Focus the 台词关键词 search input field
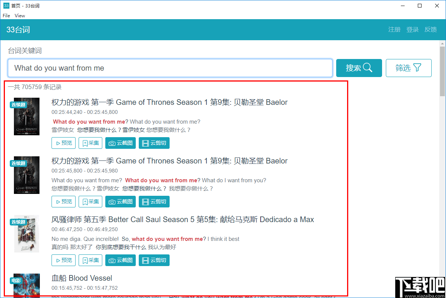Screen dimensions: 446x298 click(x=170, y=68)
